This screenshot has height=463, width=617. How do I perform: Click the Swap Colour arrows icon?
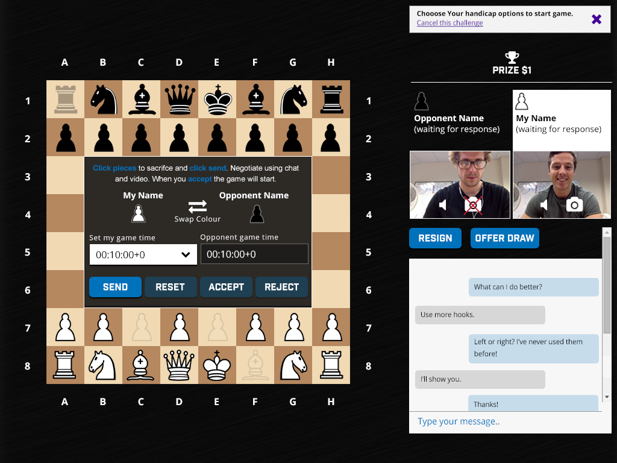197,206
